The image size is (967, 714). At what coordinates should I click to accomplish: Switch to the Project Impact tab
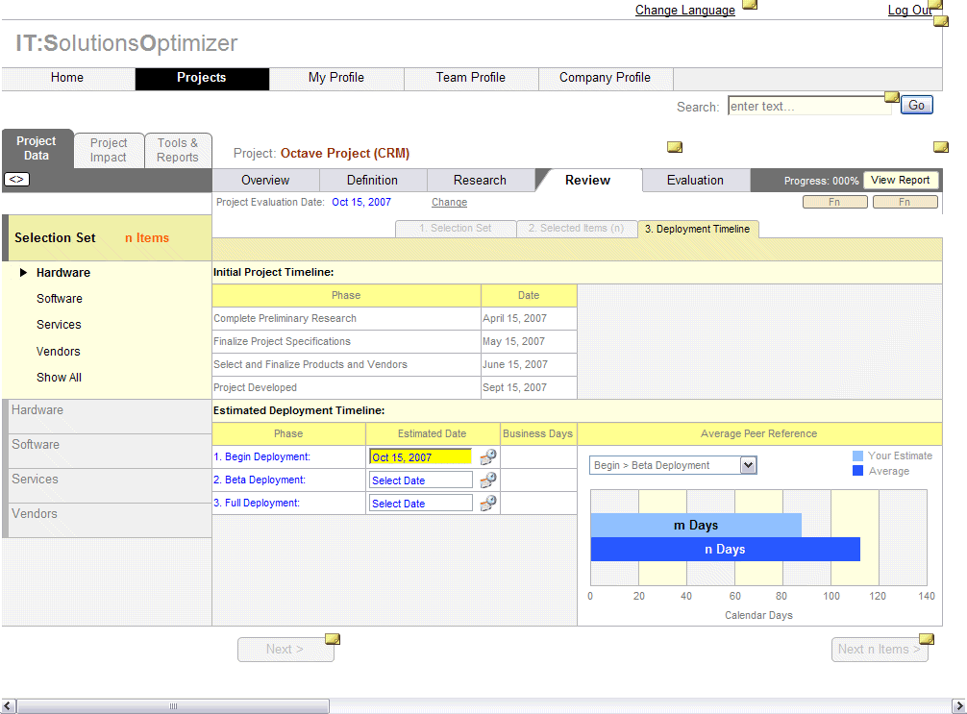tap(109, 150)
